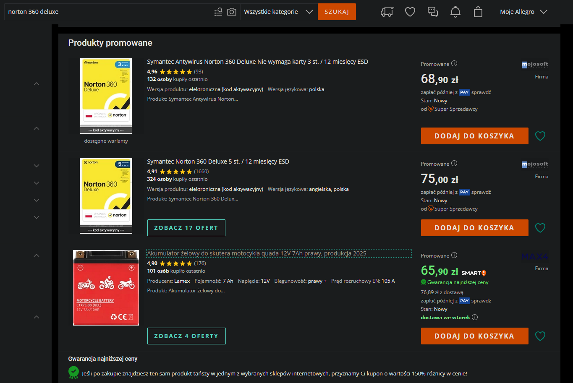Open favorites heart icon in top header
Image resolution: width=573 pixels, height=383 pixels.
410,12
